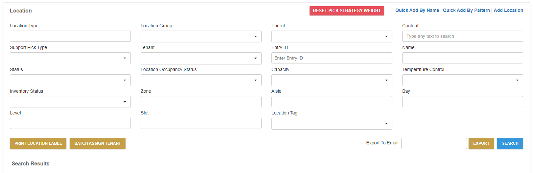The height and width of the screenshot is (173, 534).
Task: Expand the Capacity dropdown
Action: tap(332, 80)
